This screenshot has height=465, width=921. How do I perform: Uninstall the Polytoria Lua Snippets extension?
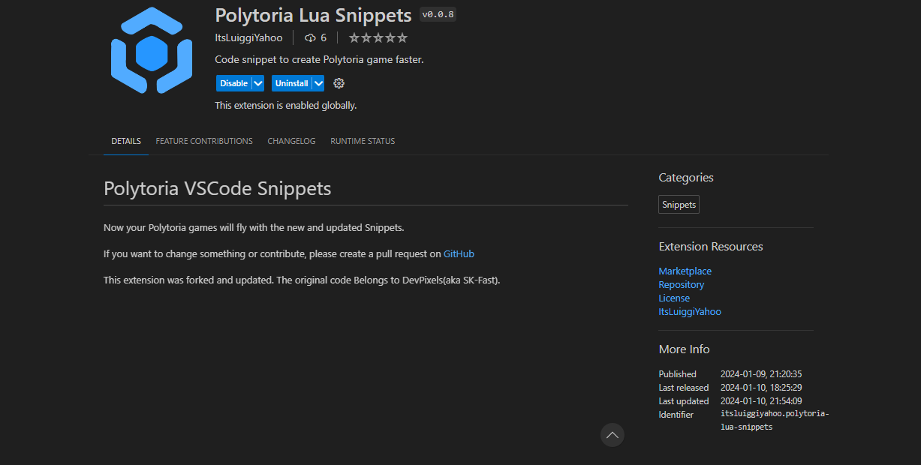pyautogui.click(x=291, y=83)
